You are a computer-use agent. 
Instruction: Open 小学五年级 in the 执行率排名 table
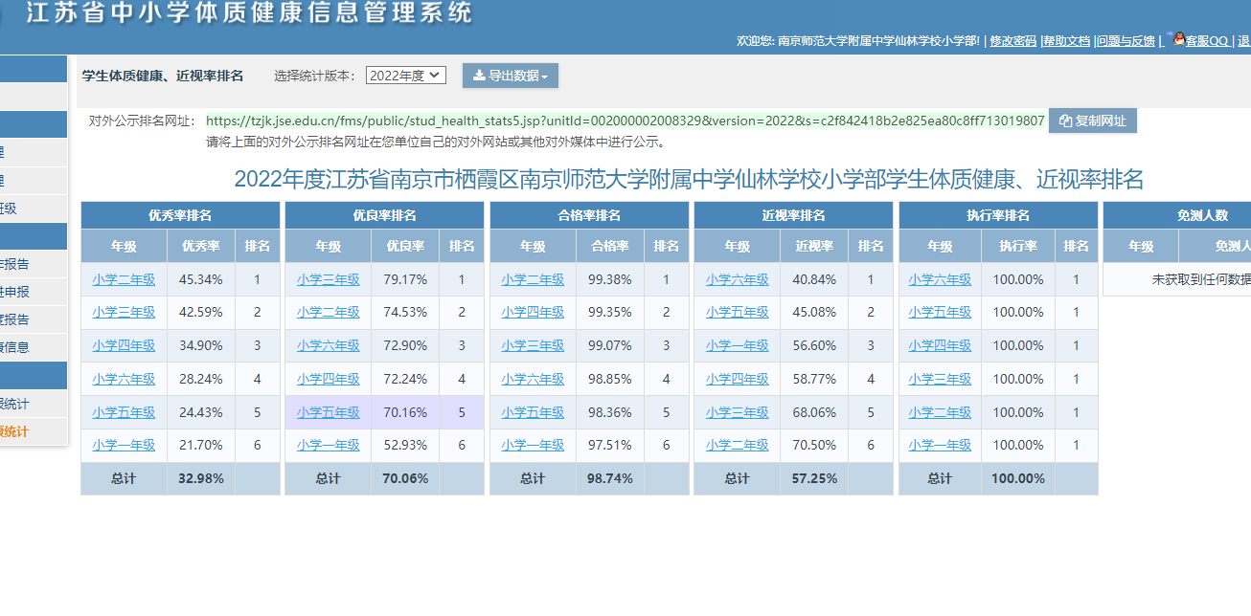(940, 312)
